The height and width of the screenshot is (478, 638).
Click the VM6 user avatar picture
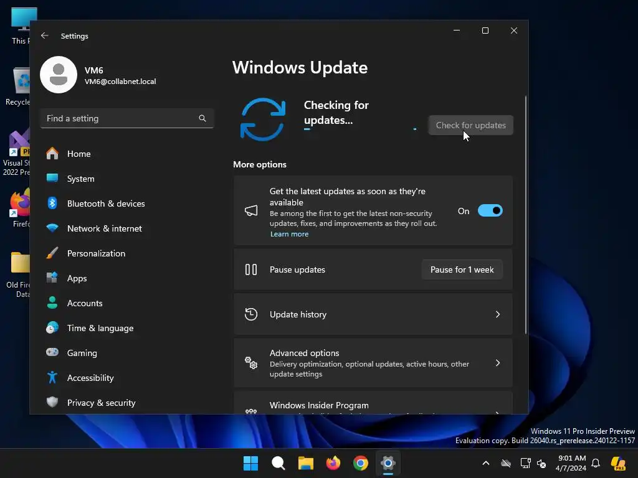point(59,75)
